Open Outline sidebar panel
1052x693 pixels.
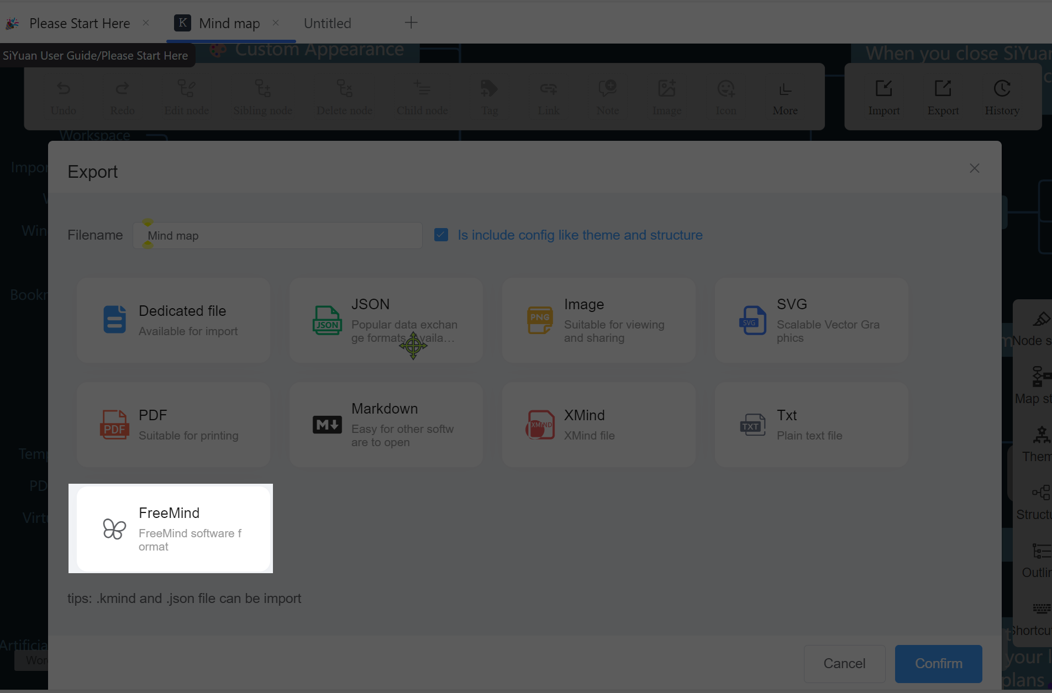[x=1038, y=560]
